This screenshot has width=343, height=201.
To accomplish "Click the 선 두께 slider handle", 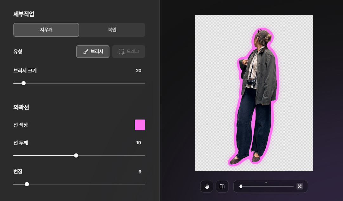I will pyautogui.click(x=76, y=155).
